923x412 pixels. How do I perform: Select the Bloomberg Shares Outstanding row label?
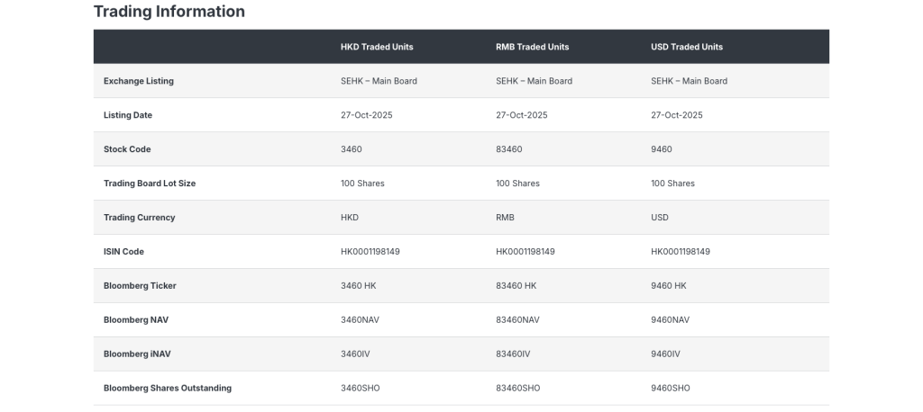tap(168, 389)
